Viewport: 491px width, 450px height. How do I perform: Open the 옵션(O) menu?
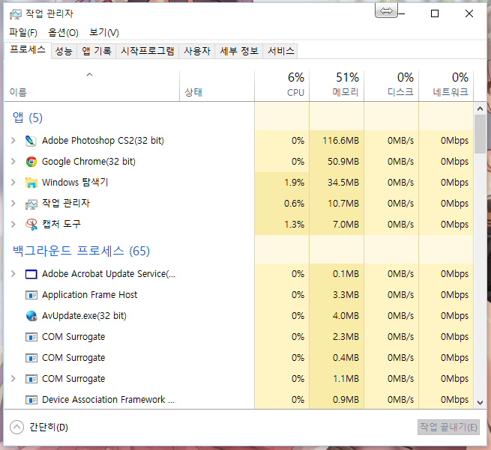tap(63, 32)
